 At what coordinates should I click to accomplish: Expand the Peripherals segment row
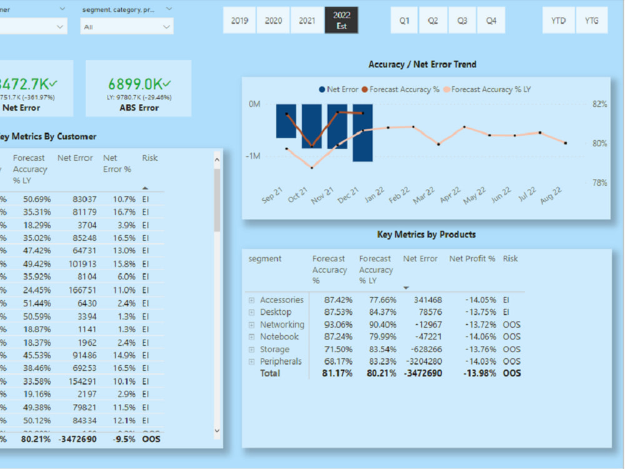252,361
